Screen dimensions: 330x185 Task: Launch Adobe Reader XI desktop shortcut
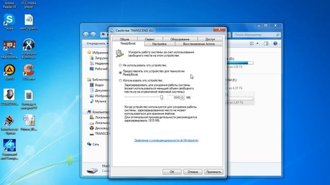[x=9, y=5]
